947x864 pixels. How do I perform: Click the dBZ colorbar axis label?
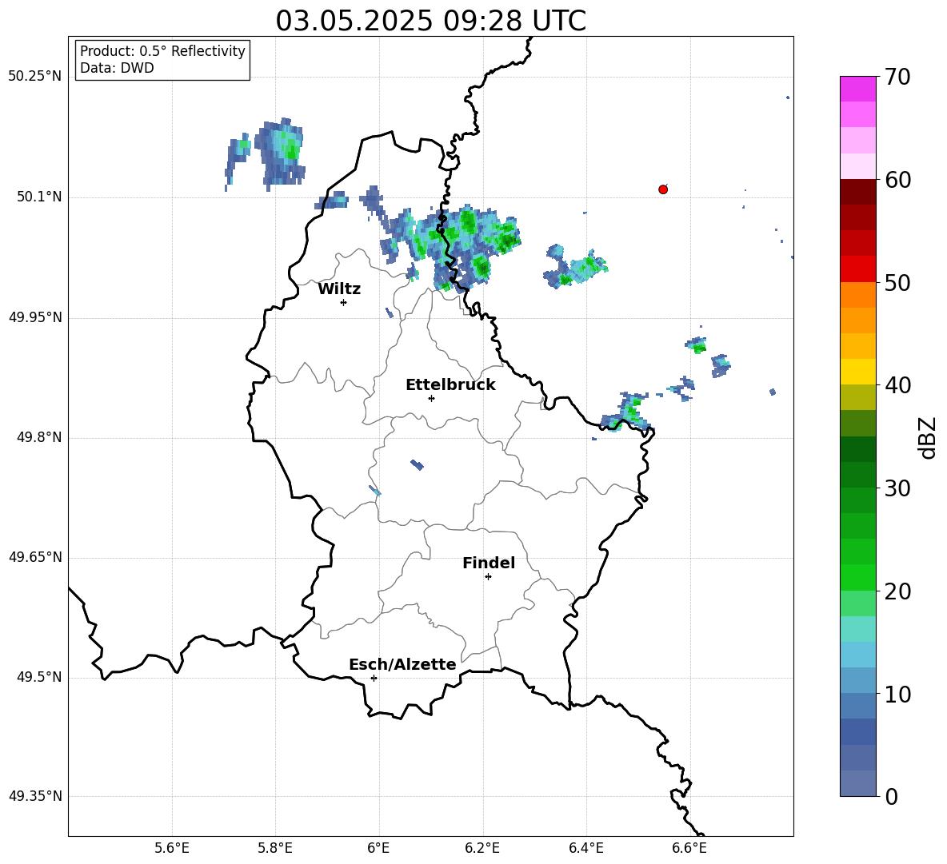point(929,437)
